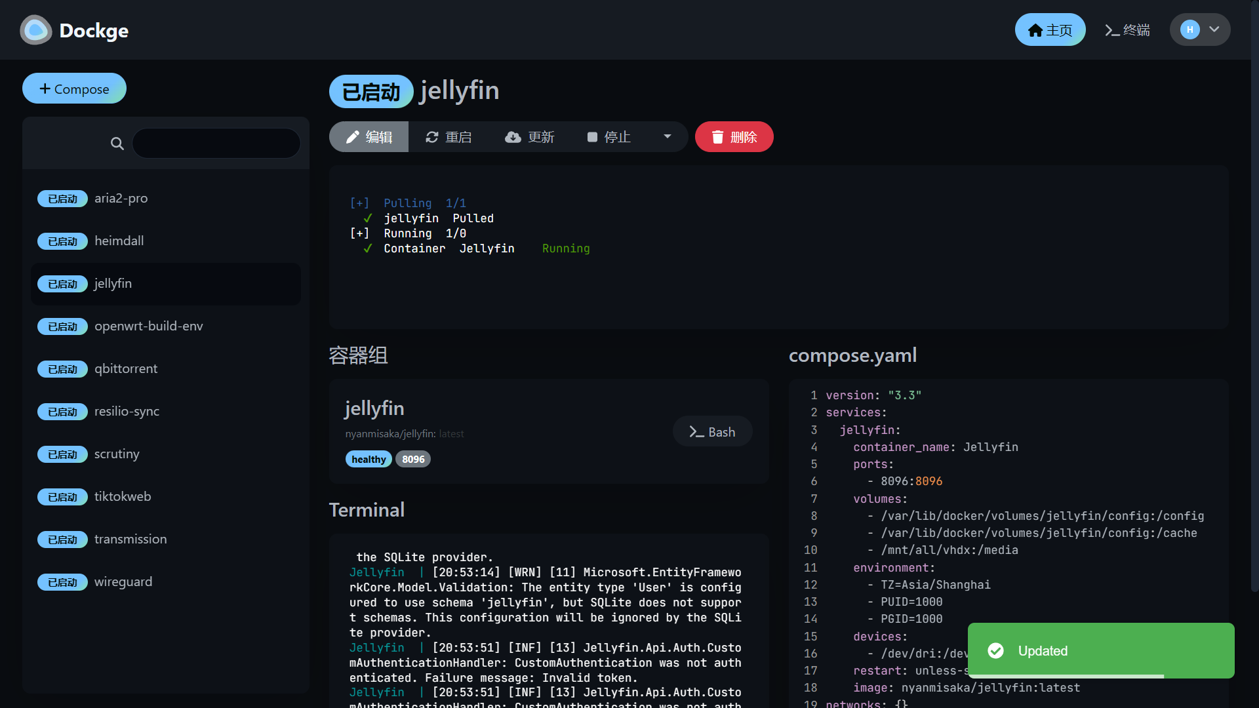Select the qbittorrent stack

coord(166,369)
